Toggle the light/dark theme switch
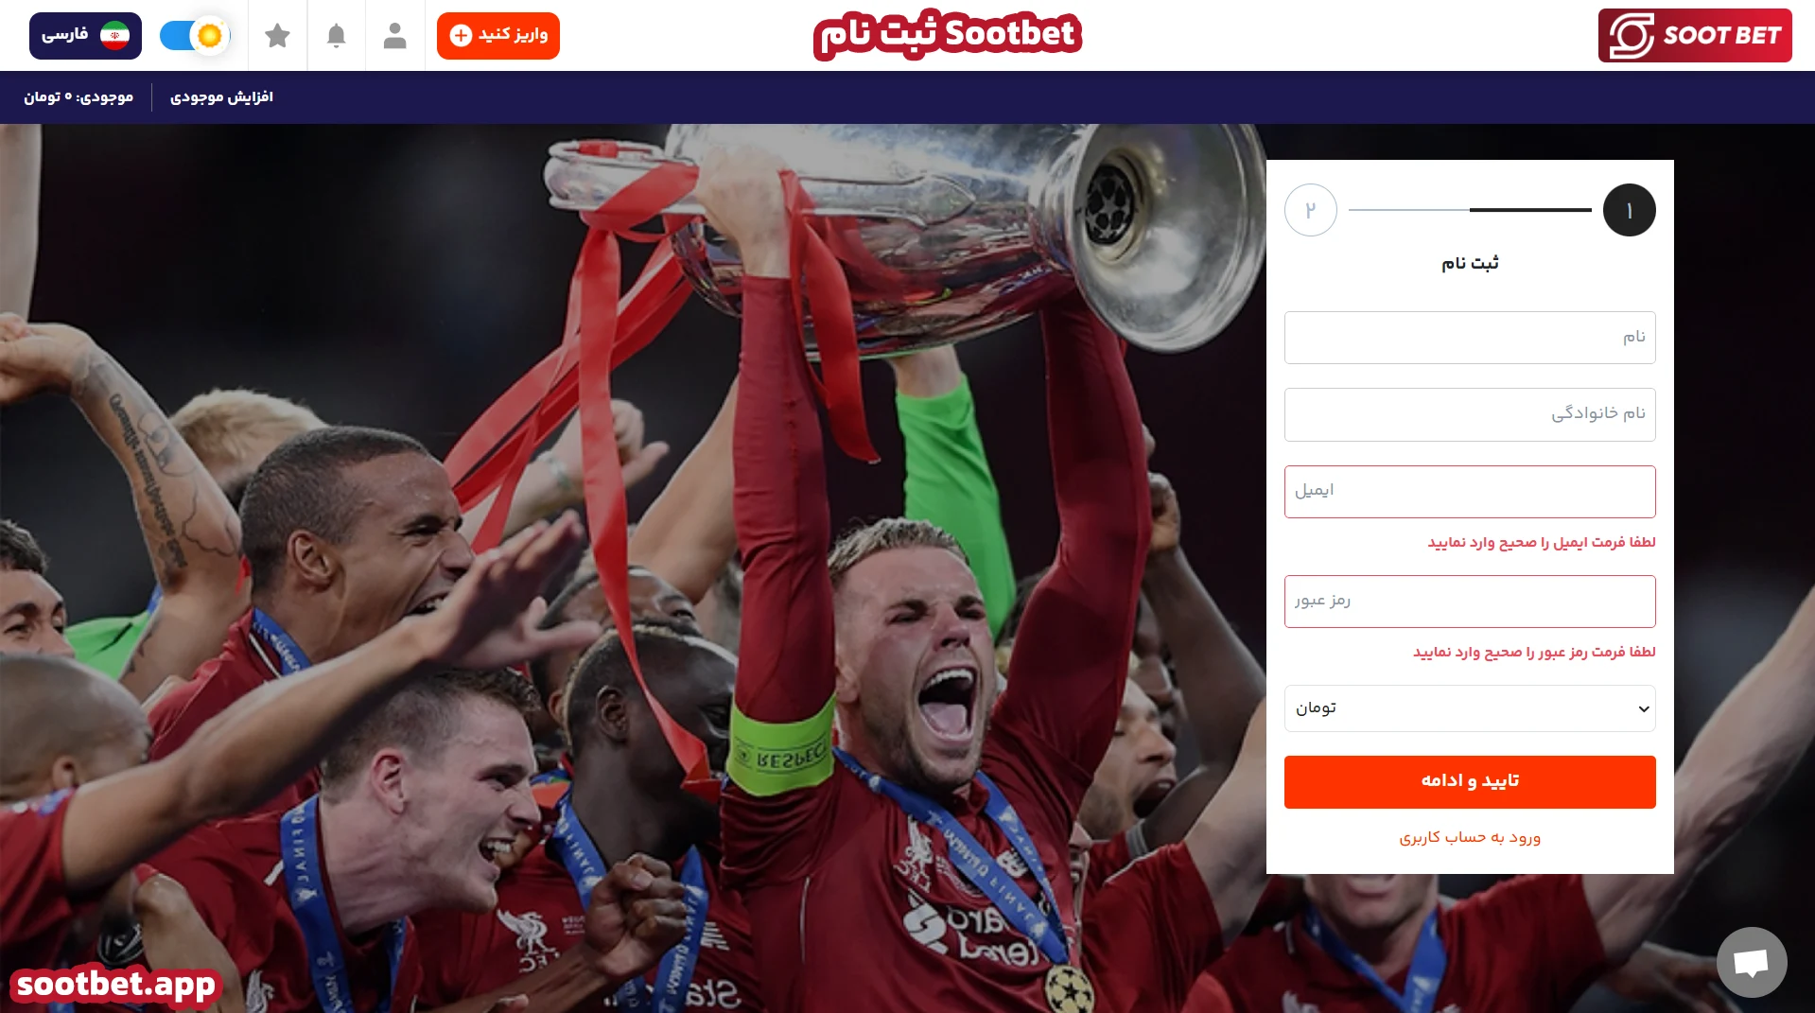The width and height of the screenshot is (1815, 1013). tap(195, 36)
